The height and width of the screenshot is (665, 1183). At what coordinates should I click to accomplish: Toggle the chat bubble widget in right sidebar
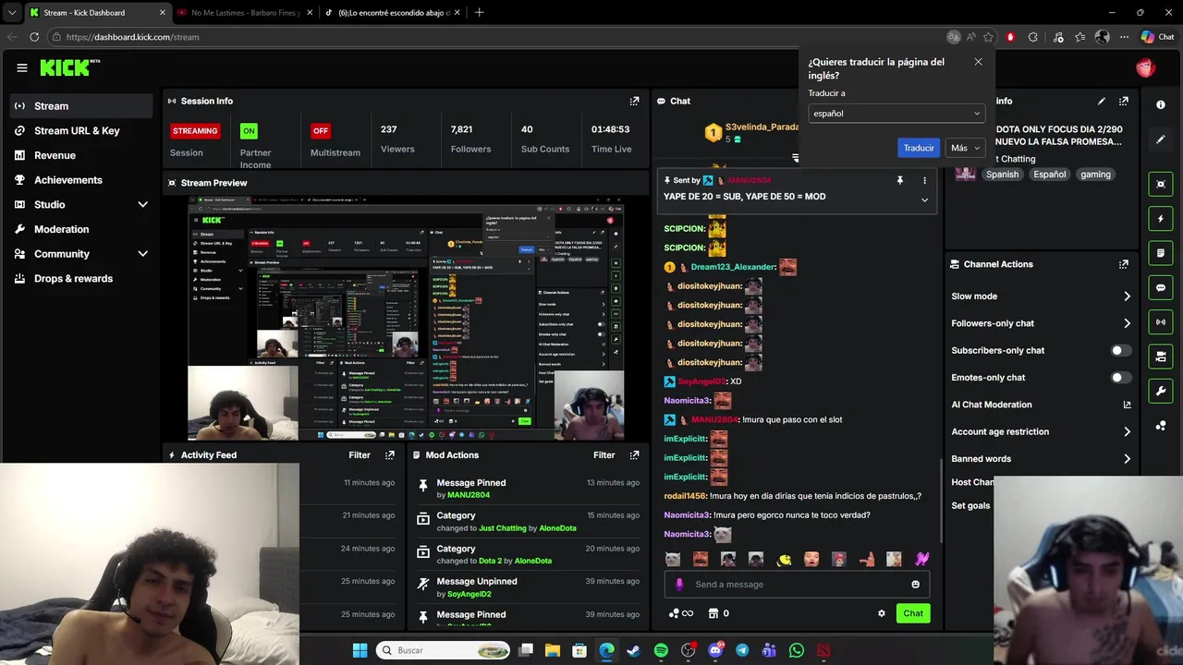(x=1161, y=287)
